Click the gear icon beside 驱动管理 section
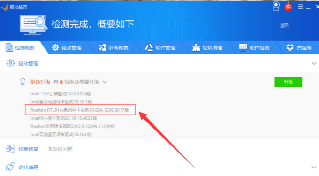319x176 pixels. [10, 63]
